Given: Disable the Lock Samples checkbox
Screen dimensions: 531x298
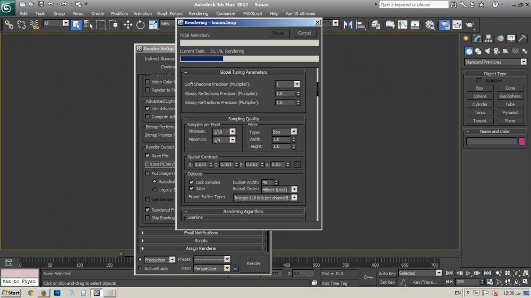Looking at the screenshot, I should [x=191, y=182].
